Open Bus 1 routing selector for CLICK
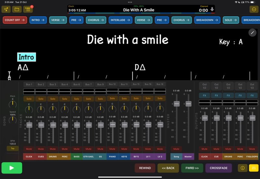 point(29,84)
